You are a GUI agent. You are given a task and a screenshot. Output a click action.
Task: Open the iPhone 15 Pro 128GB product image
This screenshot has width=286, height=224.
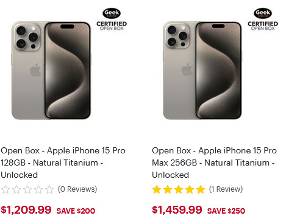coord(51,71)
